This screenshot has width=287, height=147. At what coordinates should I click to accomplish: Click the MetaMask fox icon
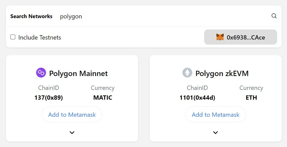click(220, 37)
